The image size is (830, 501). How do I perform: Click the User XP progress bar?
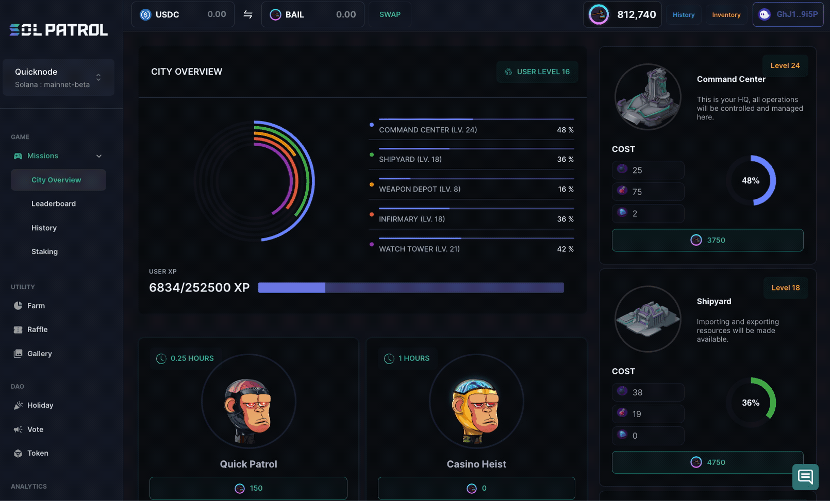411,288
